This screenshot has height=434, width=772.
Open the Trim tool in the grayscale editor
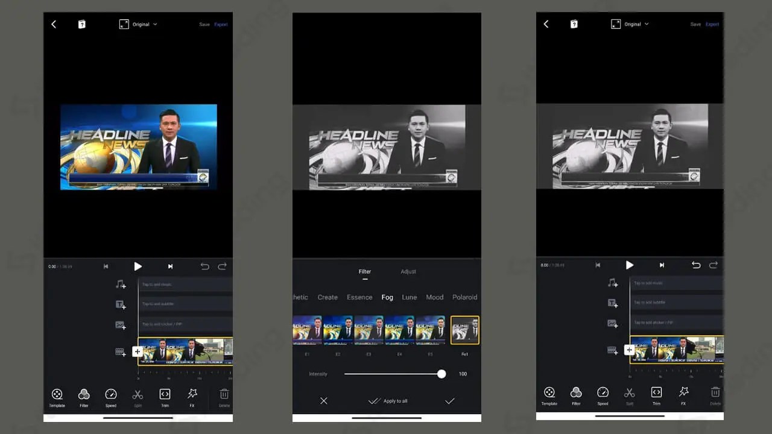656,395
